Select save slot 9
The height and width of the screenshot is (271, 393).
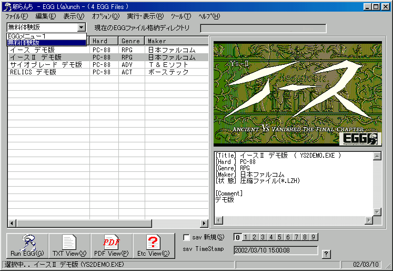(x=314, y=237)
